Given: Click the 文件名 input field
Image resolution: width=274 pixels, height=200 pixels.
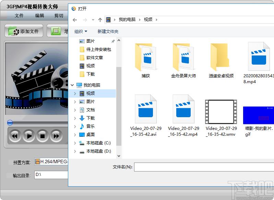Looking at the screenshot, I should point(204,167).
